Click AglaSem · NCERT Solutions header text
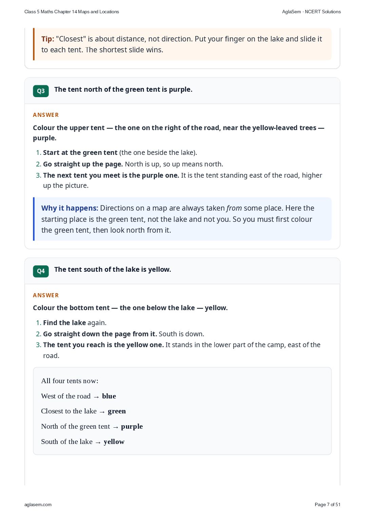 tap(311, 12)
